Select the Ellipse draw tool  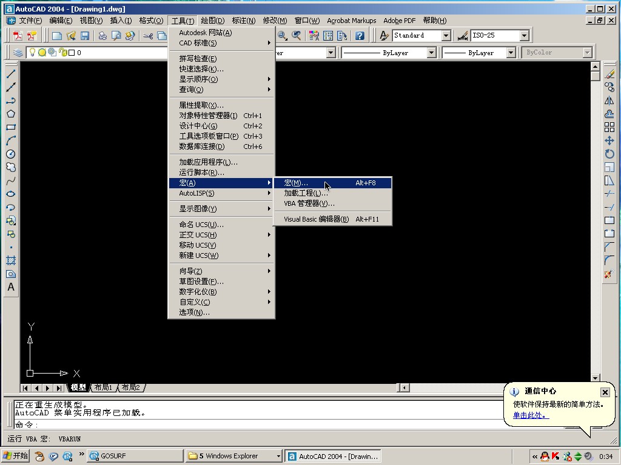tap(11, 194)
